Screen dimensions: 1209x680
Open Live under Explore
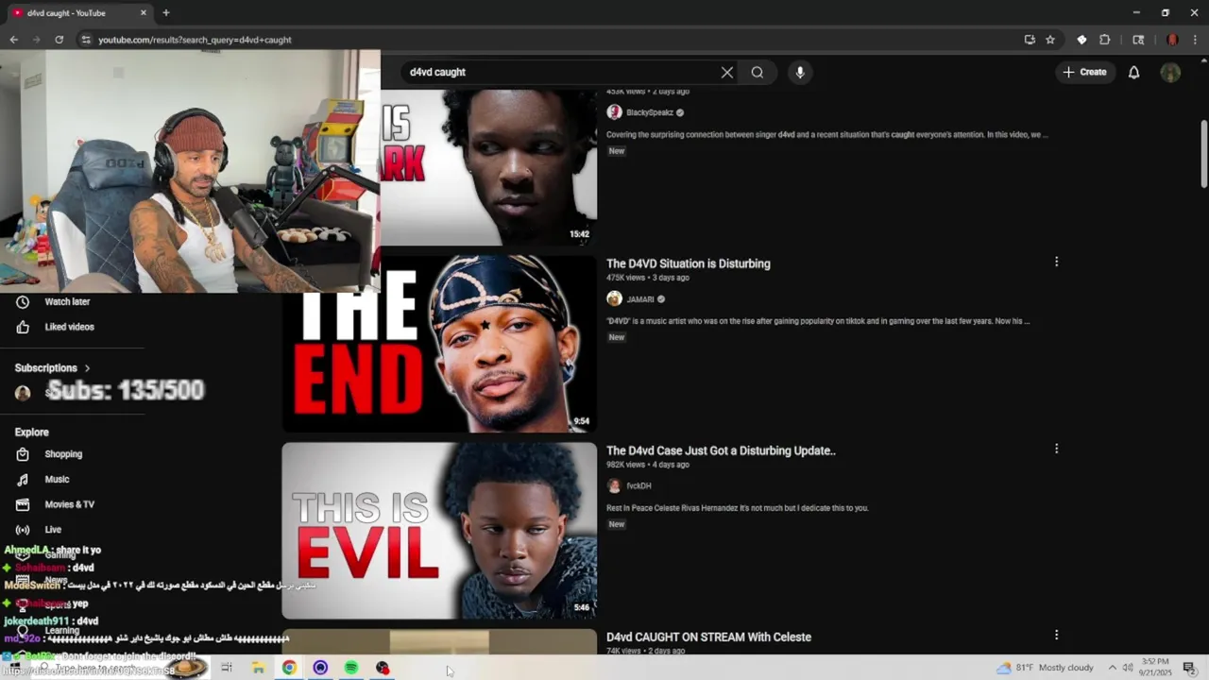(53, 530)
